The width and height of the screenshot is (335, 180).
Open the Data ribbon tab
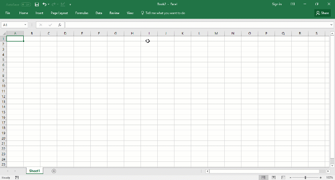click(x=99, y=13)
